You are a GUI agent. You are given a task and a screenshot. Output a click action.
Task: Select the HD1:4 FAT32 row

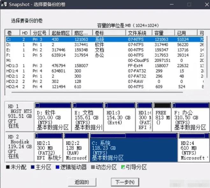(105, 71)
